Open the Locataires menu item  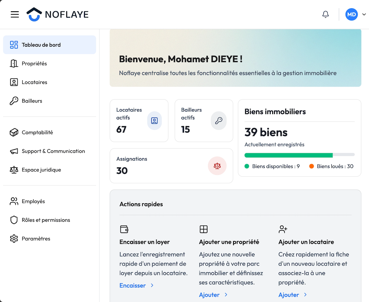50,82
